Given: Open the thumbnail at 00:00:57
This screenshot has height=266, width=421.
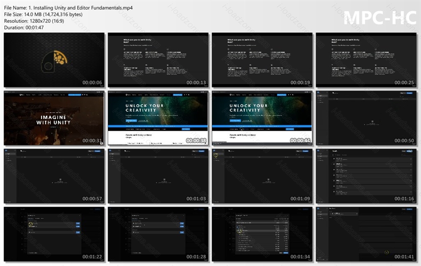Looking at the screenshot, I should click(54, 176).
